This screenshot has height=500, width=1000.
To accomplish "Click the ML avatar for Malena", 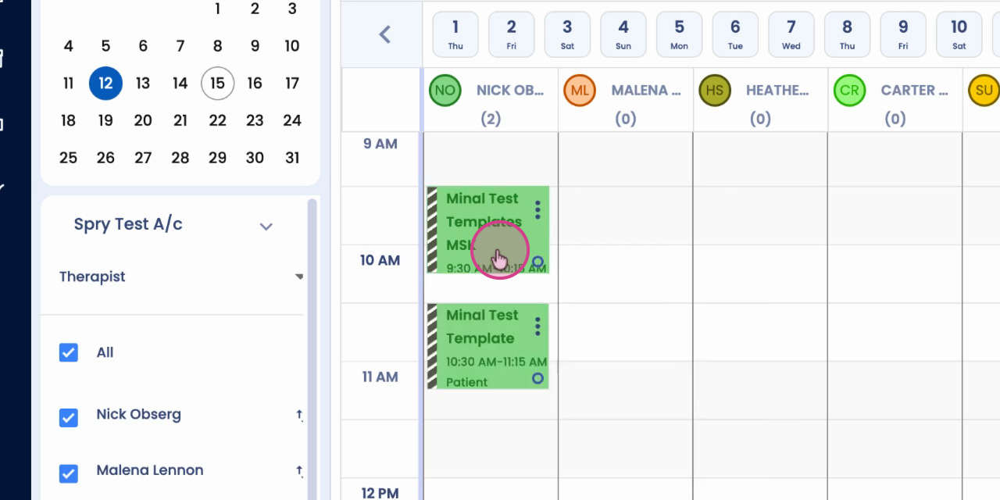I will 580,91.
